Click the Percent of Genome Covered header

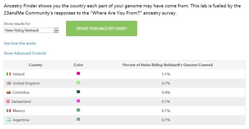(167, 65)
